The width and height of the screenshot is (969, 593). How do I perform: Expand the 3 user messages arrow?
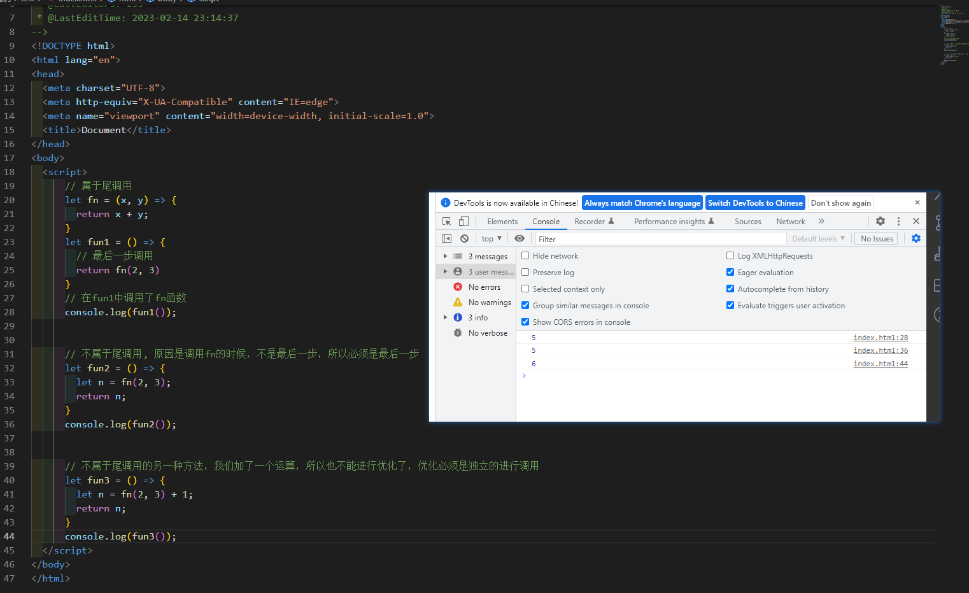pos(445,271)
